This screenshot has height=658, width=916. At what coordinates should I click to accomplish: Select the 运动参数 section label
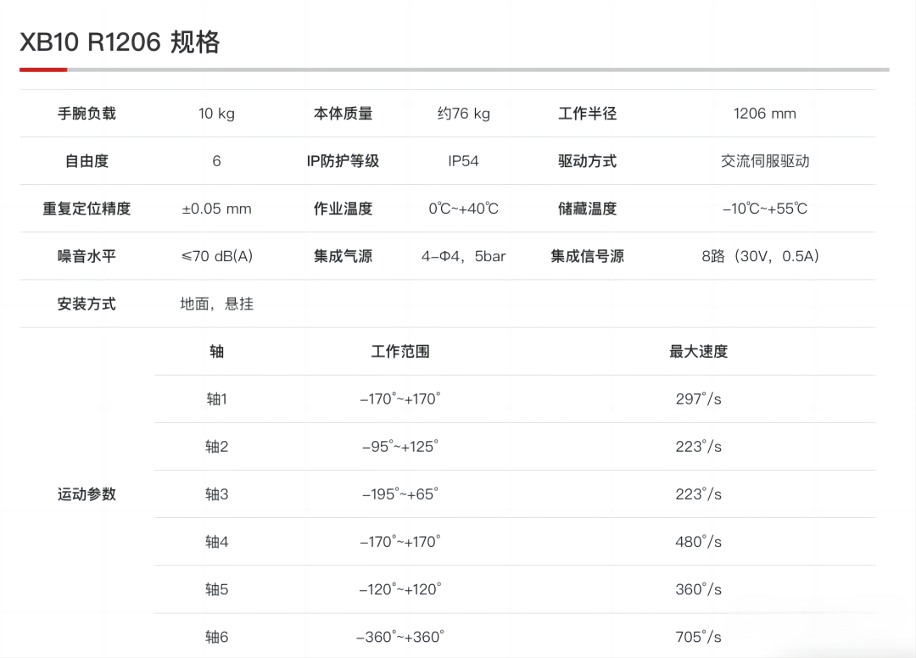87,494
